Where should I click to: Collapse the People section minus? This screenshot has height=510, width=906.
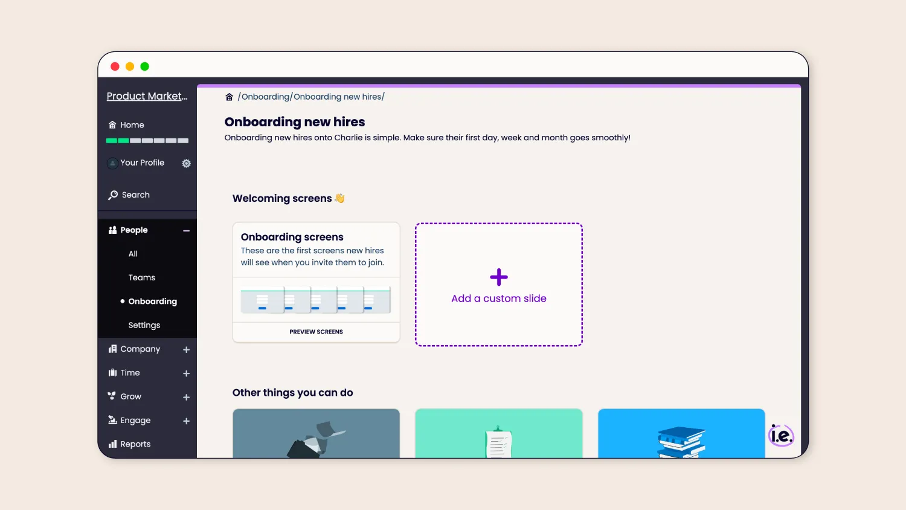[187, 231]
